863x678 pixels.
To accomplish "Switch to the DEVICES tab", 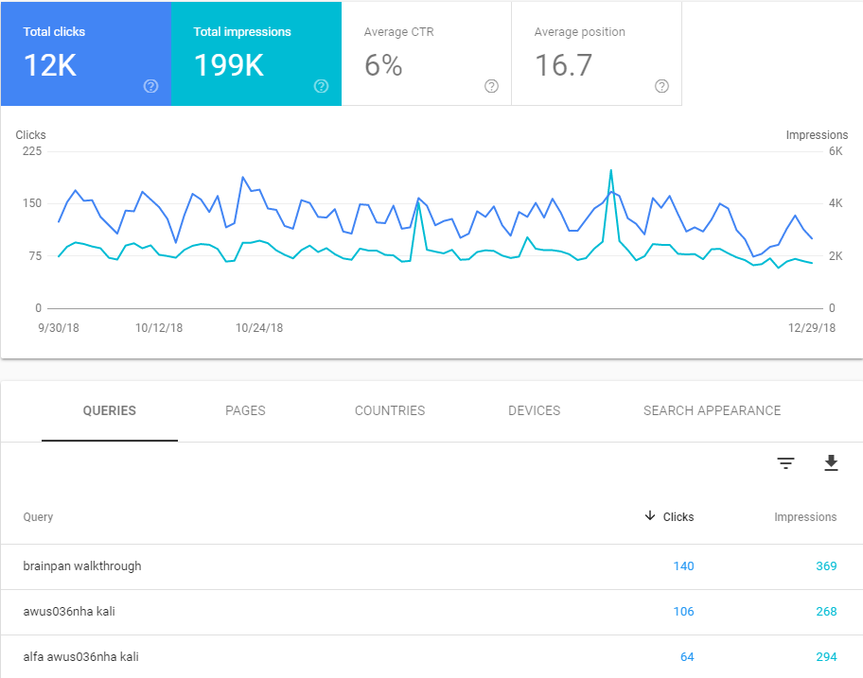I will 534,410.
